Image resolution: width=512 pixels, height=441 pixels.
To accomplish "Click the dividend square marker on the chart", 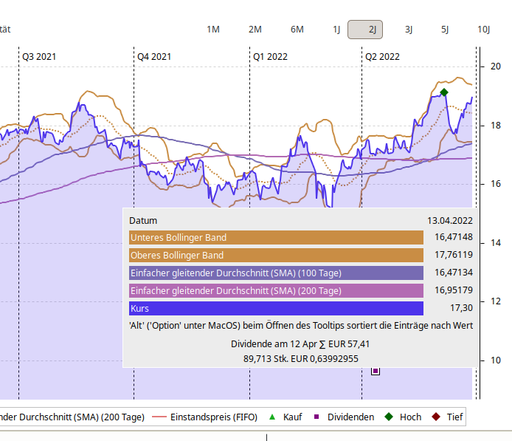I will coord(376,371).
